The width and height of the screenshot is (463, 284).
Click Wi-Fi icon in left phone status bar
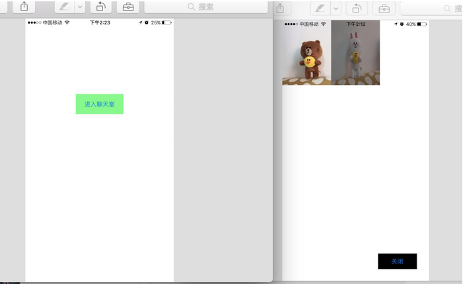[x=67, y=22]
